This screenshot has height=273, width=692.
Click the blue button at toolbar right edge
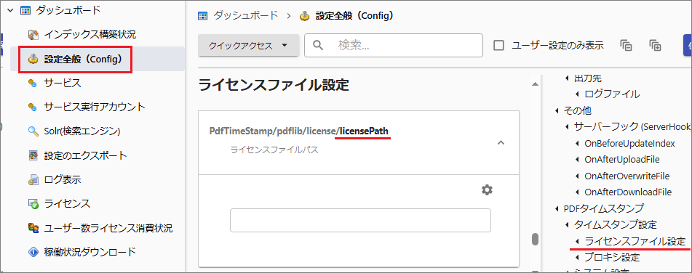(688, 45)
